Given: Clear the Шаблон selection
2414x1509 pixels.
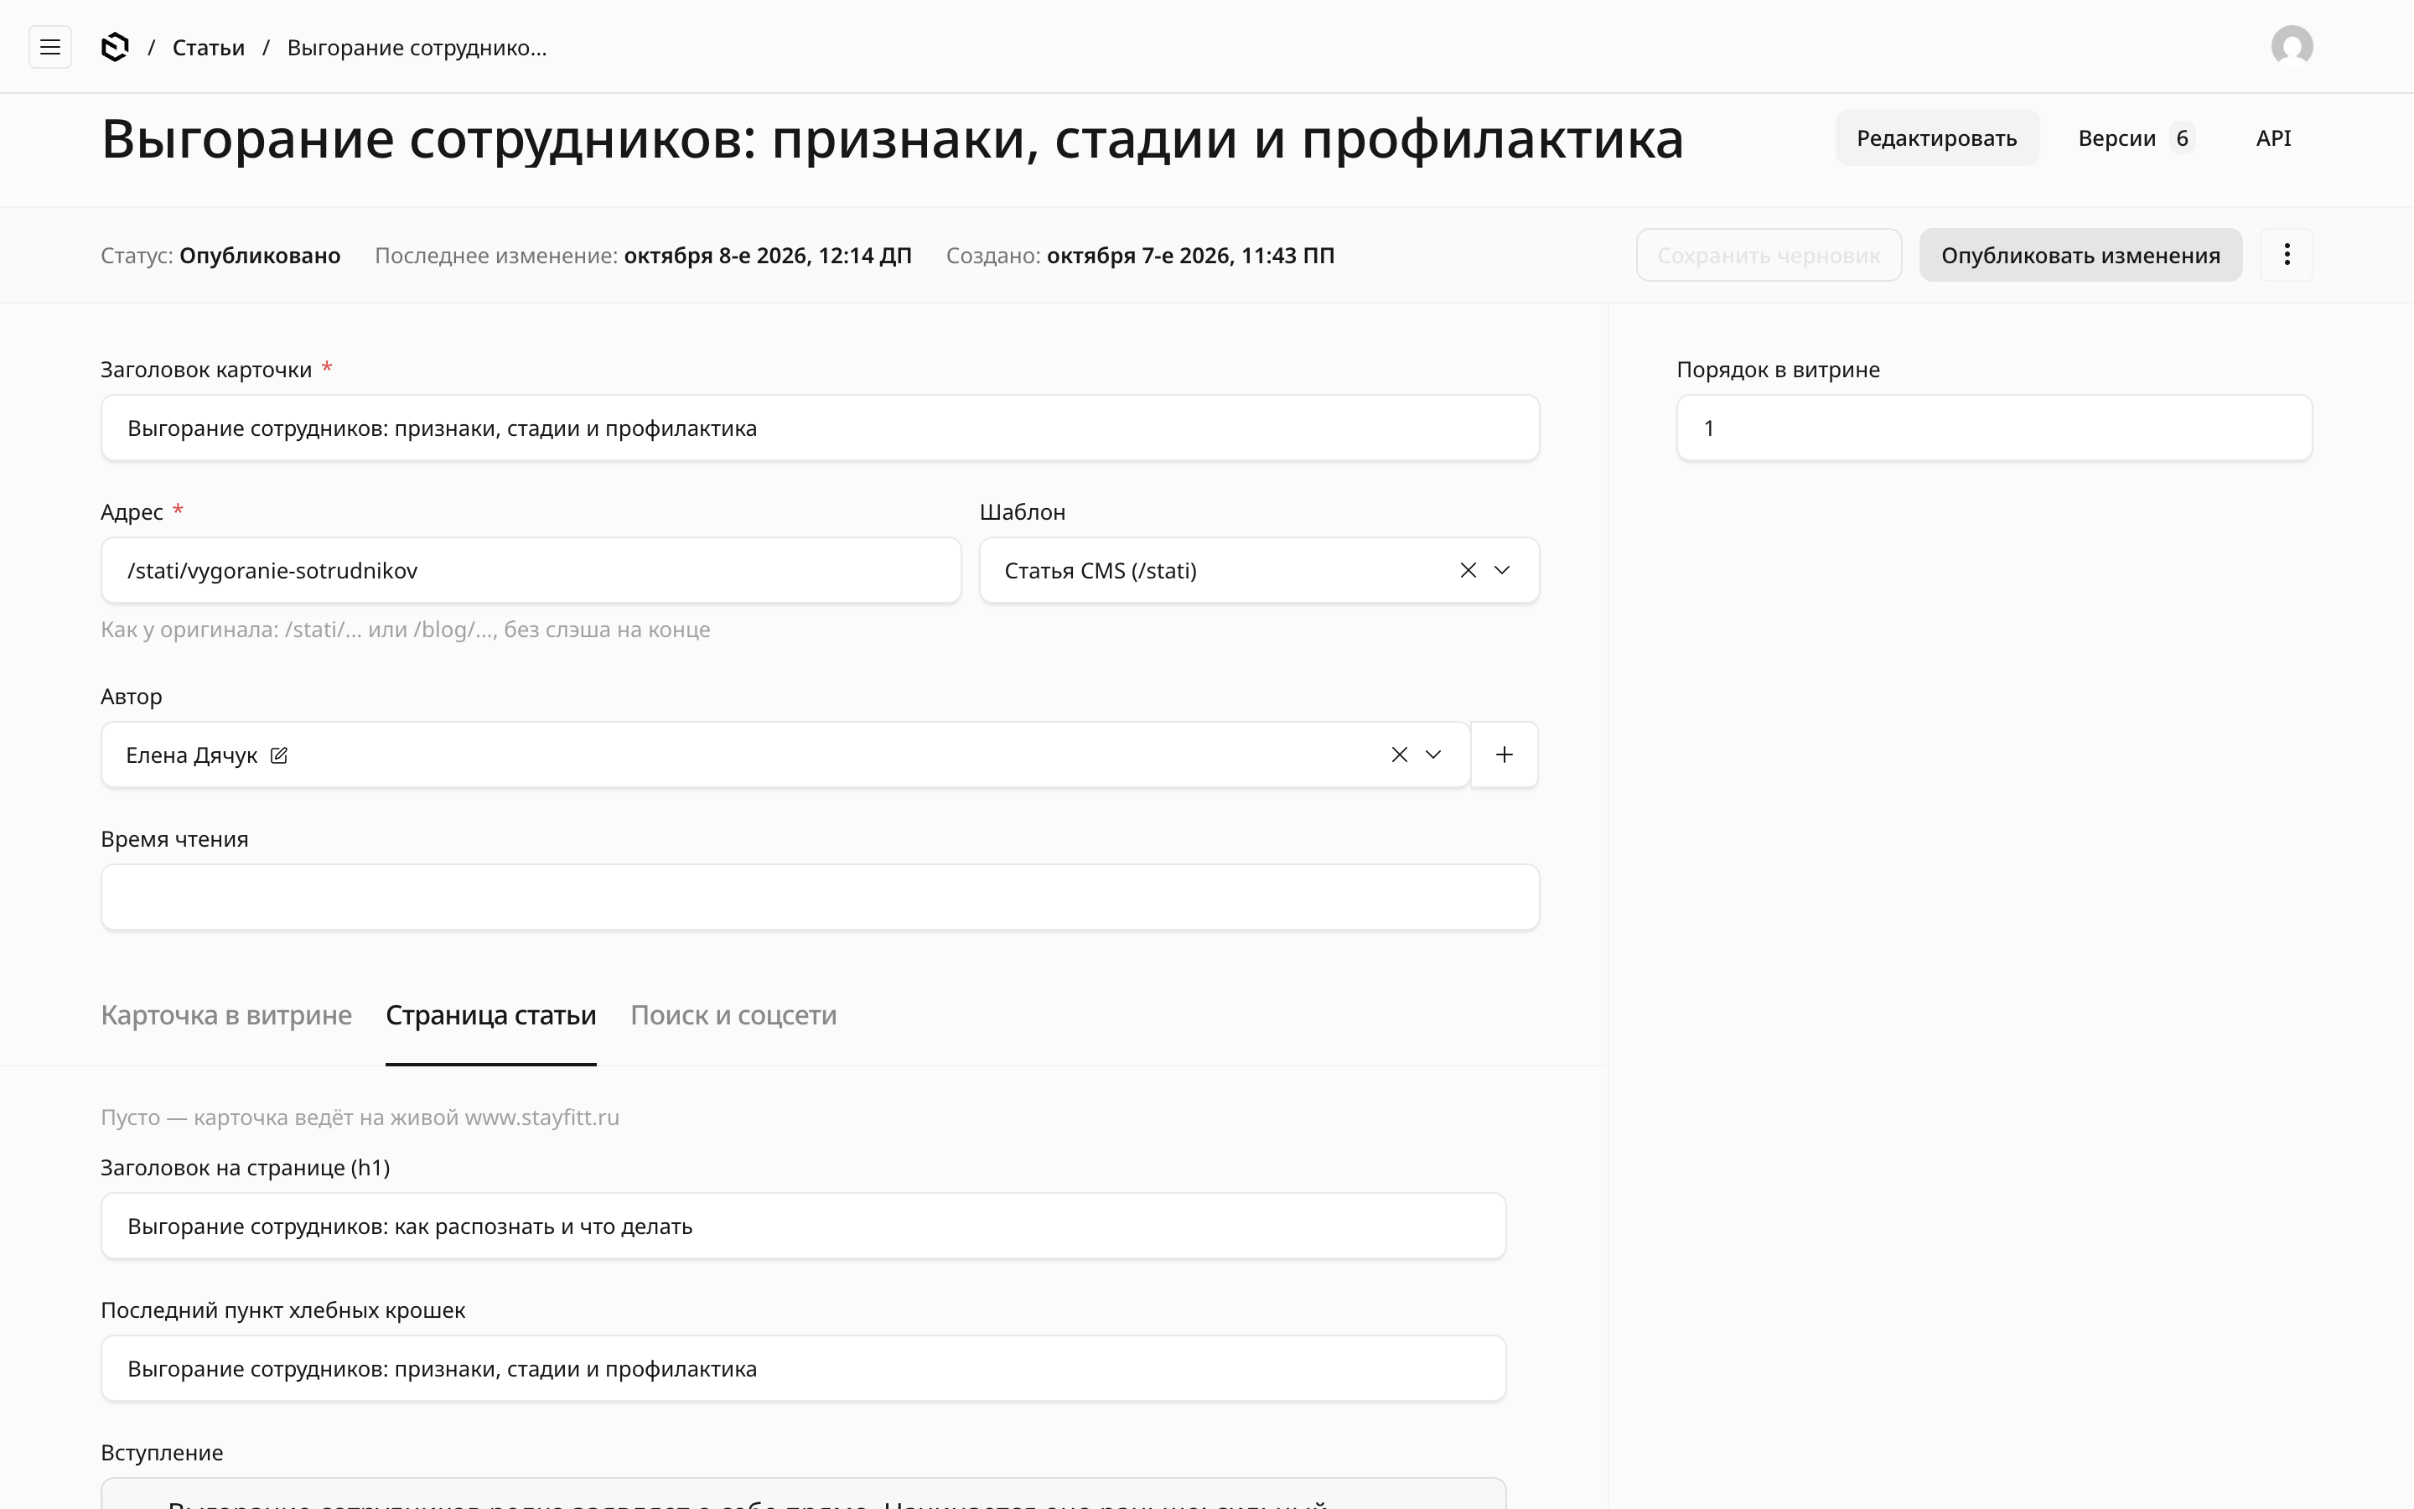Looking at the screenshot, I should coord(1468,570).
